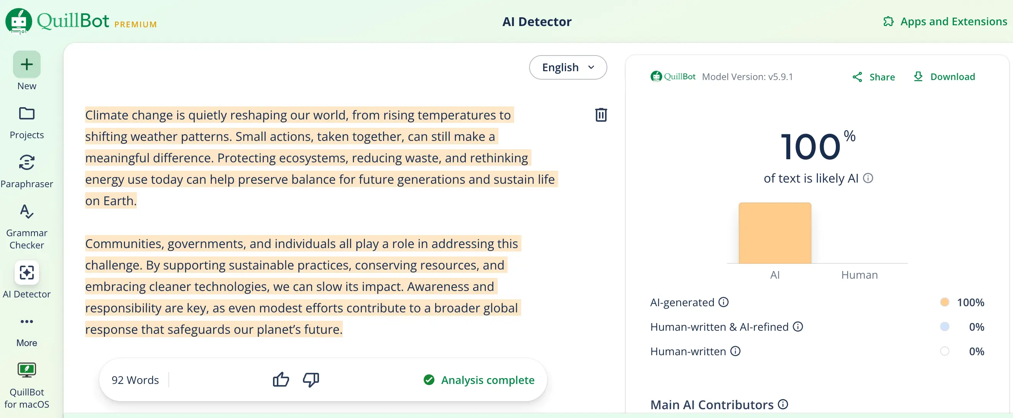This screenshot has height=418, width=1013.
Task: Click the Share icon
Action: 857,77
